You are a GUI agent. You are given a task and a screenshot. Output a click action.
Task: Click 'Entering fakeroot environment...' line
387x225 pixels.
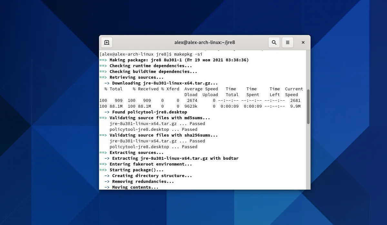(x=146, y=164)
